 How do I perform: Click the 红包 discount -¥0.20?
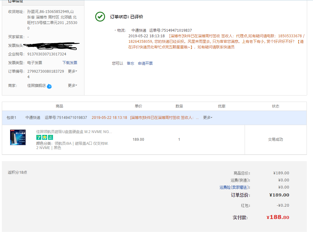pos(283,205)
